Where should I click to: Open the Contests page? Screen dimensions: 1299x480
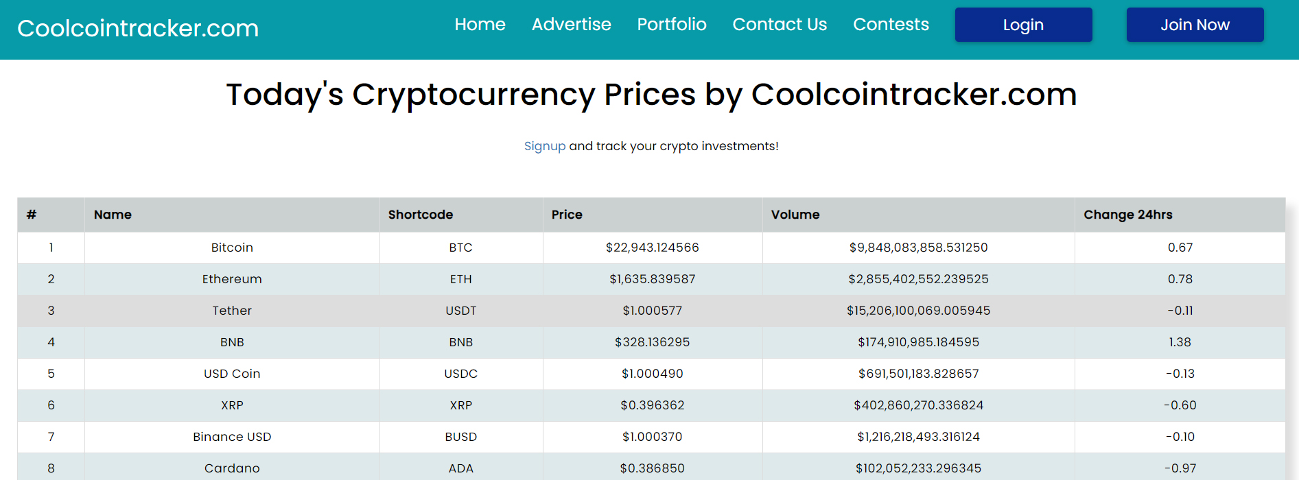coord(891,25)
